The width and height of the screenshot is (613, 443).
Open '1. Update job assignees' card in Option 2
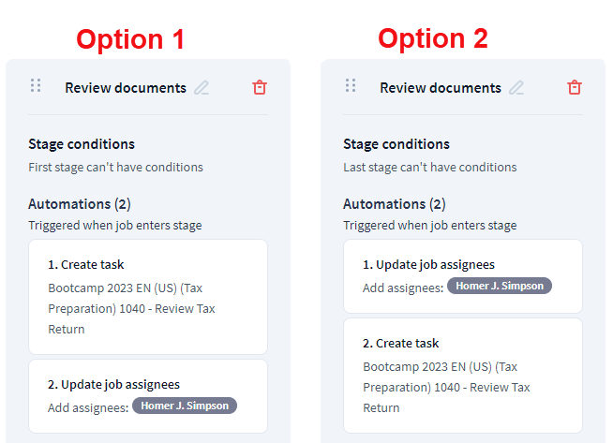tap(463, 275)
